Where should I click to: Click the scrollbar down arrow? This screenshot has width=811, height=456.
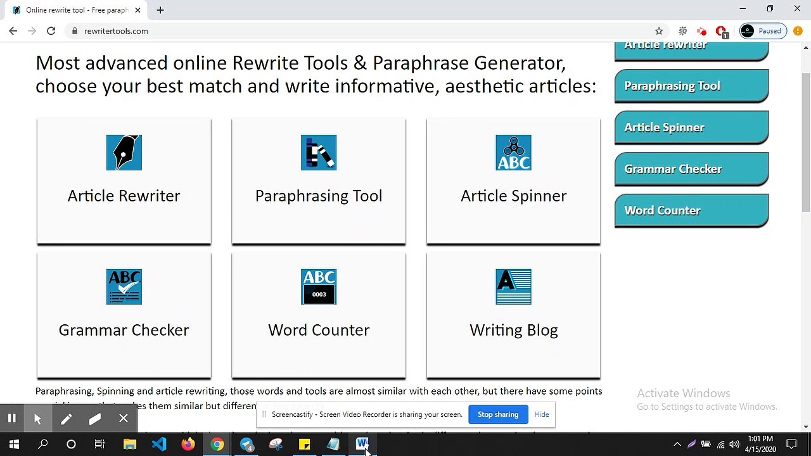[806, 427]
